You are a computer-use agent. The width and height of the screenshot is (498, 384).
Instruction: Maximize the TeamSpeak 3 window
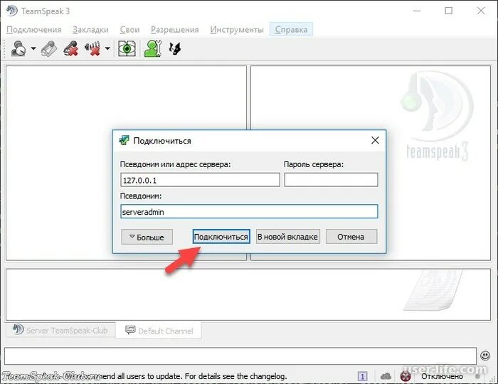(x=448, y=11)
